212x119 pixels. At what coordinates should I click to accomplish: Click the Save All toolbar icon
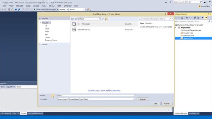(x=19, y=10)
